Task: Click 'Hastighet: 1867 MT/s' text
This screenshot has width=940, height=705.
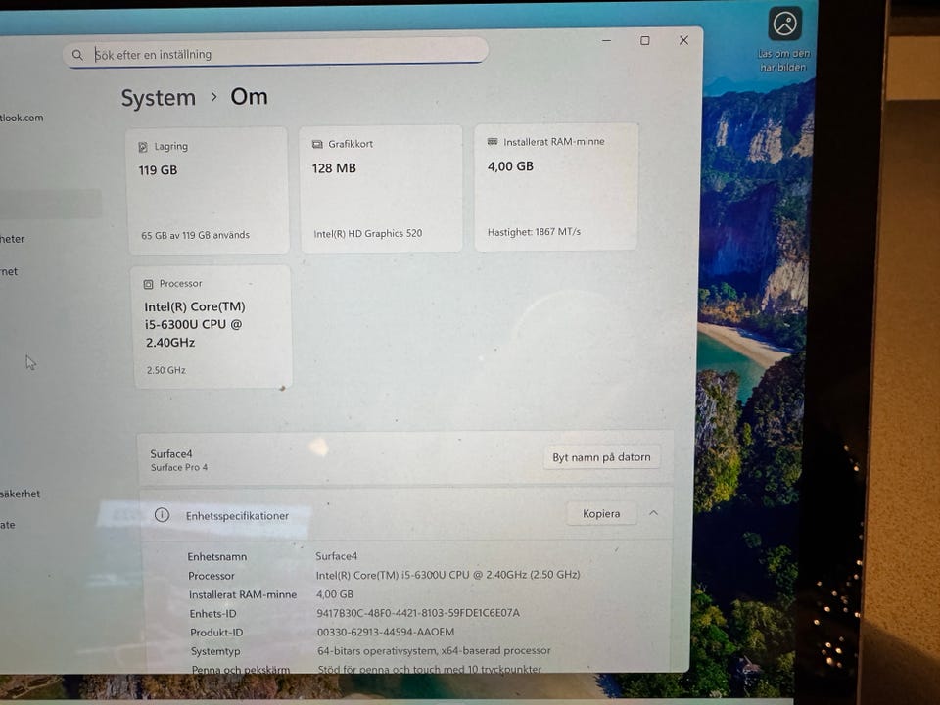Action: tap(534, 232)
